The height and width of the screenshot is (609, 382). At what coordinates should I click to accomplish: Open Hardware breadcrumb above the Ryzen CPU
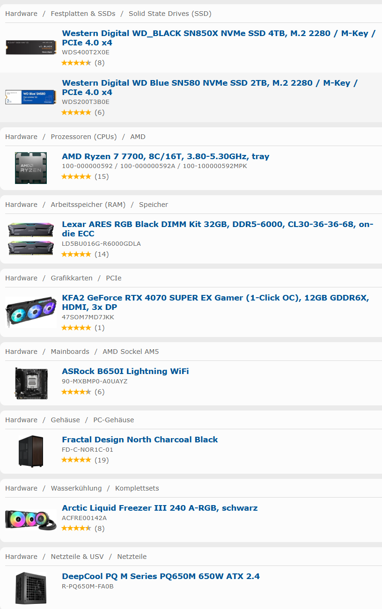(21, 137)
